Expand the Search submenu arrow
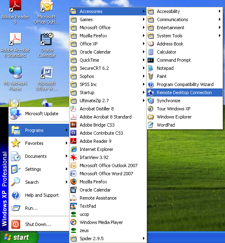225x243 pixels. [x=66, y=182]
